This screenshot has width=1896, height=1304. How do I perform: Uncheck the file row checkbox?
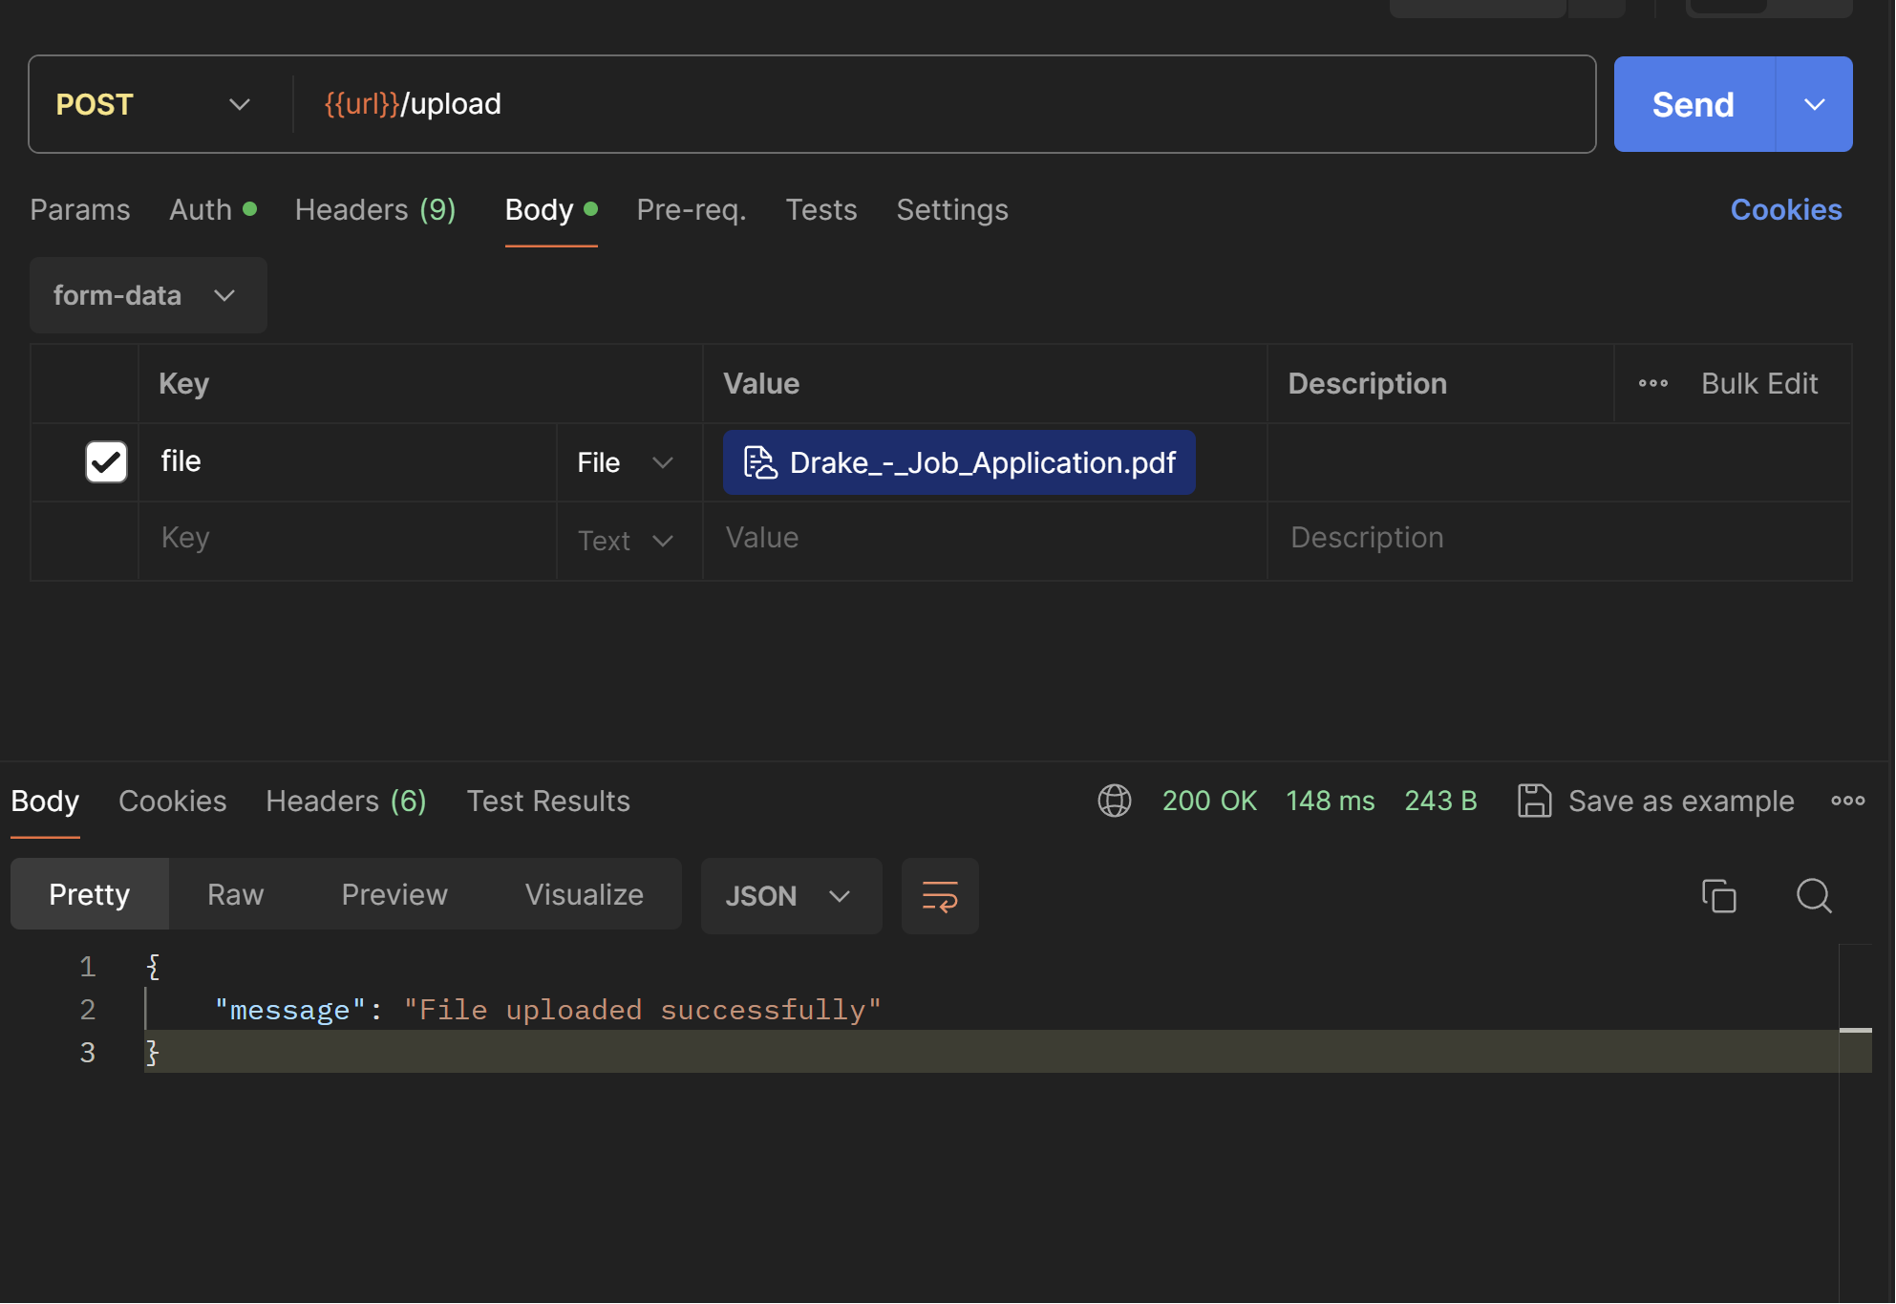(x=106, y=461)
